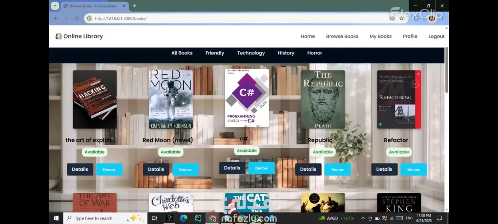Open Details for the c# book
The width and height of the screenshot is (498, 224).
[x=232, y=168]
